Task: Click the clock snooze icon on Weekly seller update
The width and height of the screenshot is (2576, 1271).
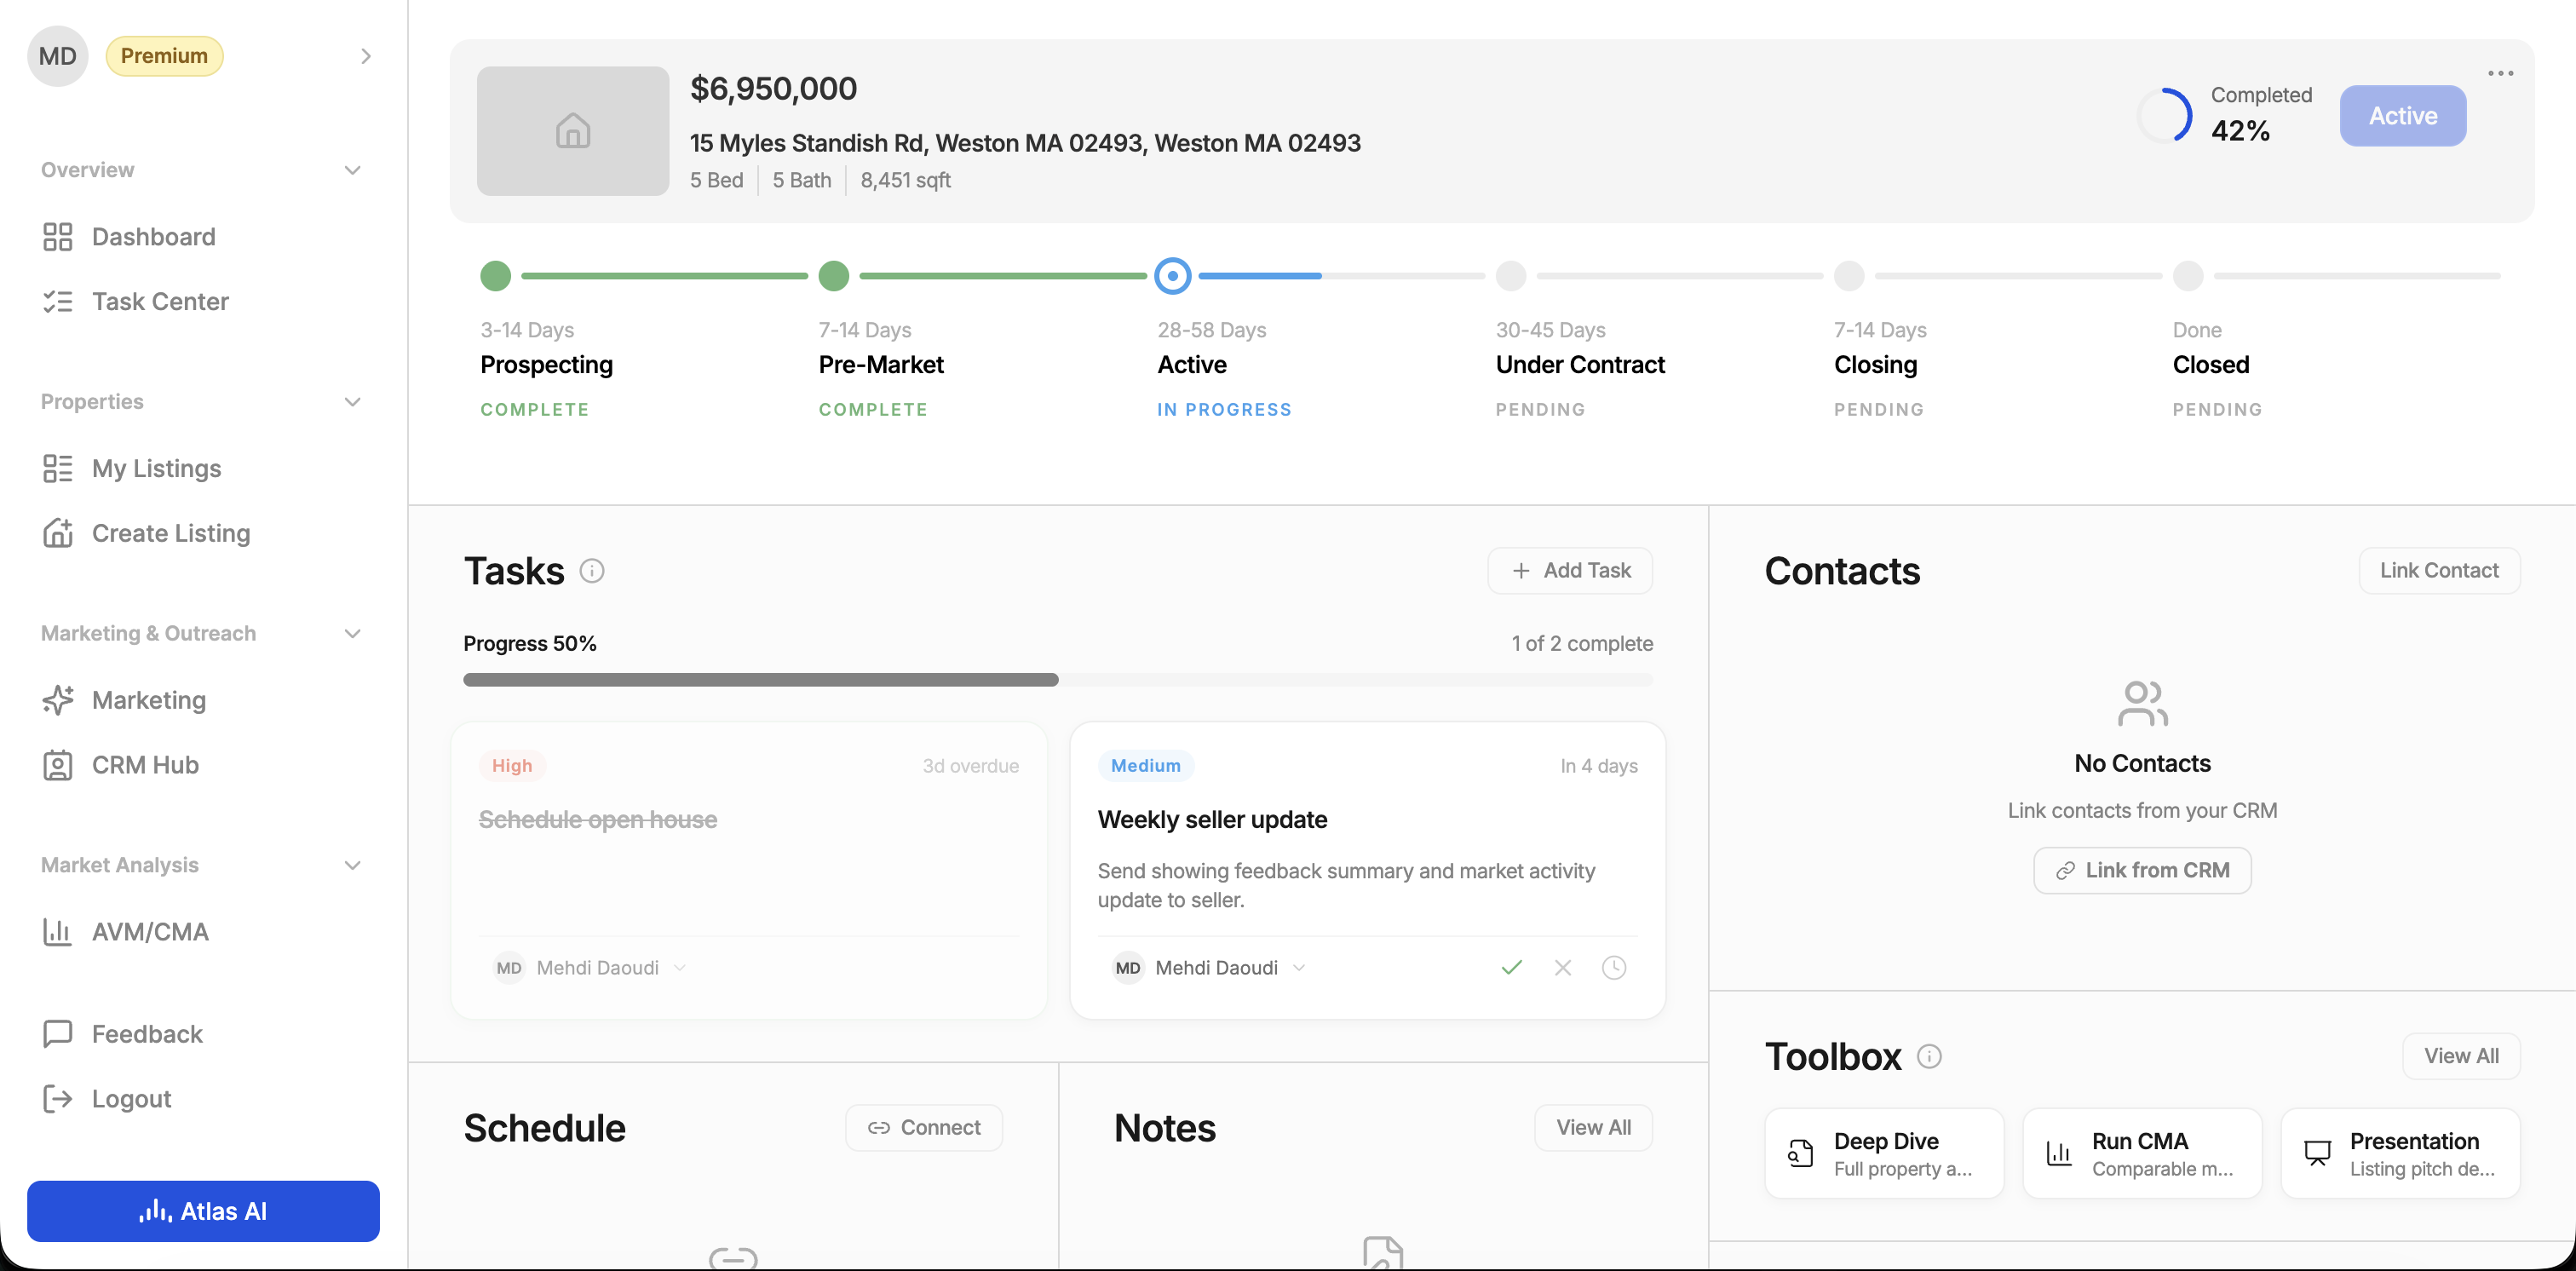Action: point(1613,967)
